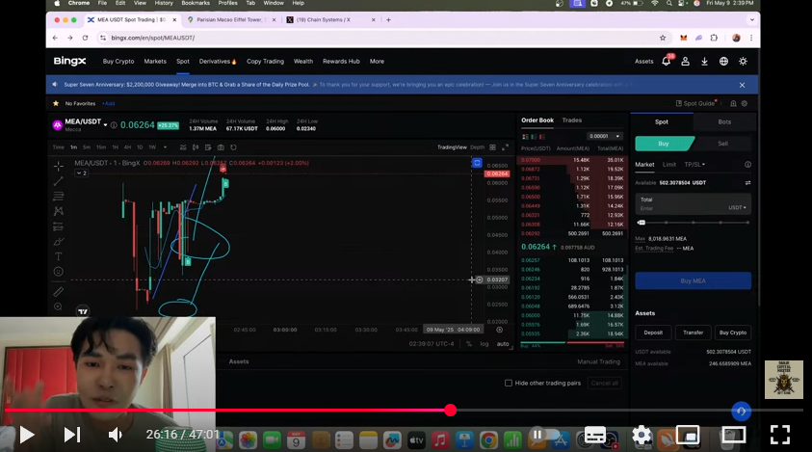Expand the MEA/USDT pair selector

pos(105,125)
